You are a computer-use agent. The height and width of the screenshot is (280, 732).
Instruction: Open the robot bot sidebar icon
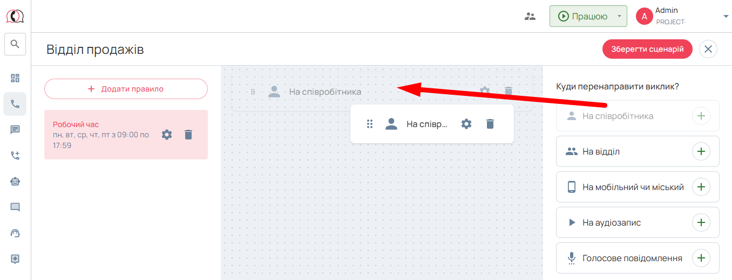point(15,181)
